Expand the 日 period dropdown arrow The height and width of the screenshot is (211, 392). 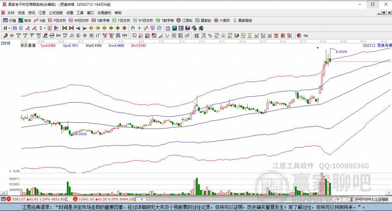(9, 28)
